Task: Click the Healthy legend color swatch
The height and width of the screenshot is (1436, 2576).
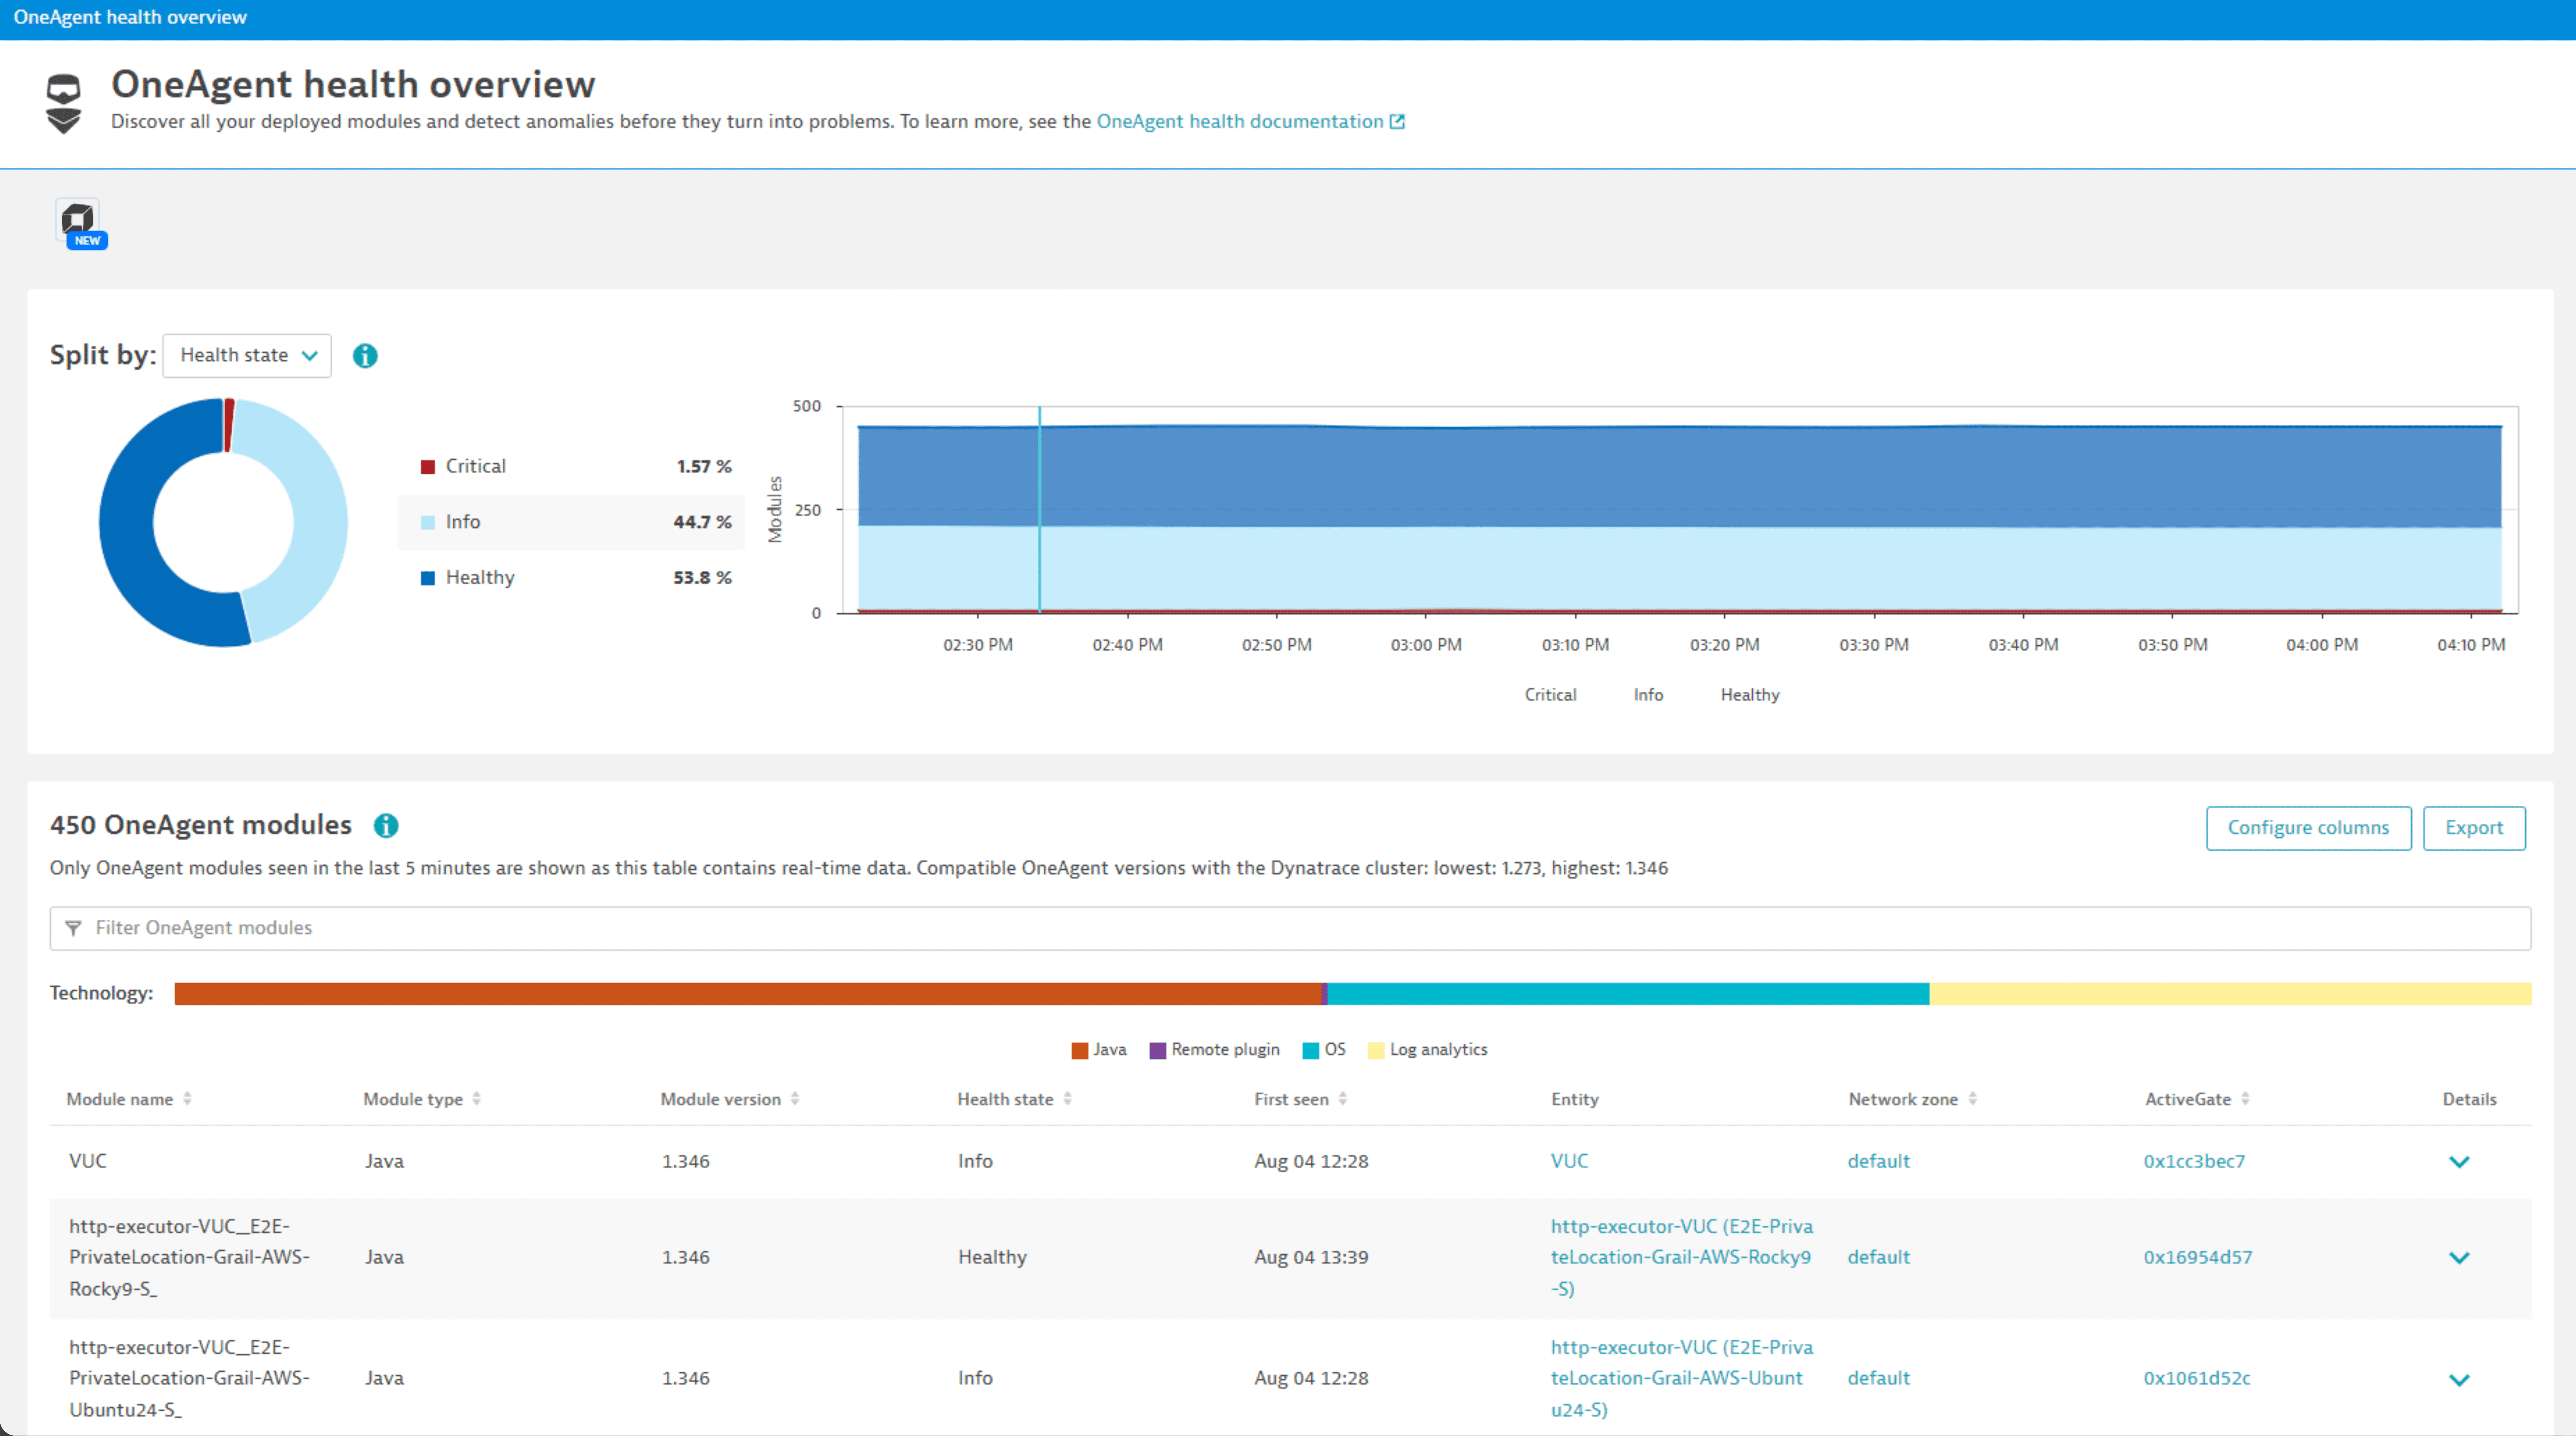Action: coord(428,578)
